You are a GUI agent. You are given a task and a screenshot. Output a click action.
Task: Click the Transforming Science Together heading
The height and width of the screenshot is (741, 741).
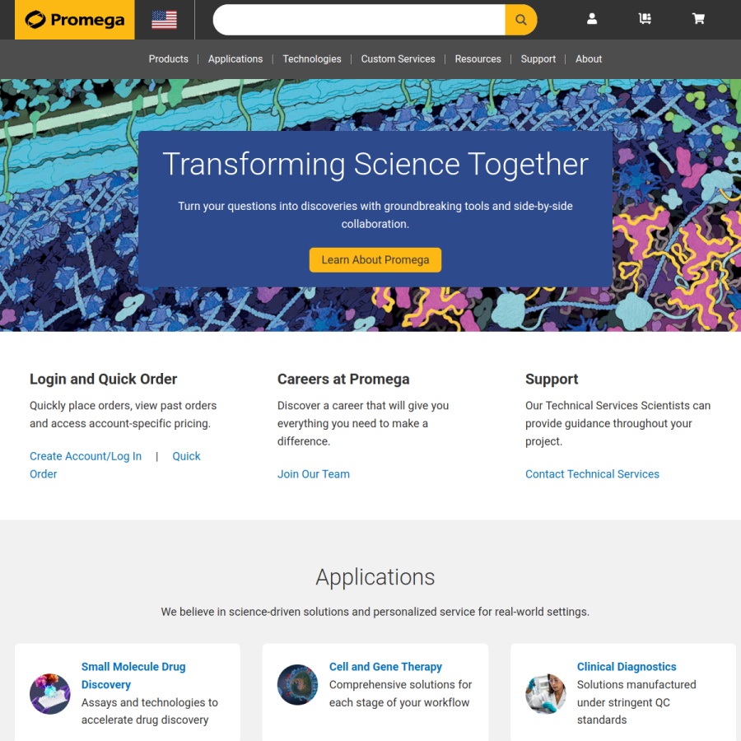click(x=375, y=164)
